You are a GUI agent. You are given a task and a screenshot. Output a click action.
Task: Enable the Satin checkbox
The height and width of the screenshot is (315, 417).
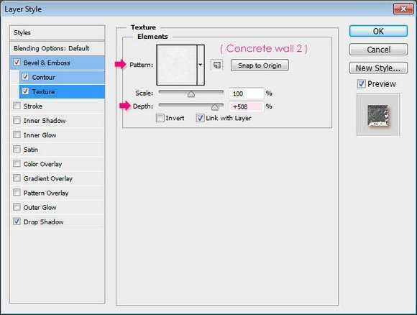17,149
